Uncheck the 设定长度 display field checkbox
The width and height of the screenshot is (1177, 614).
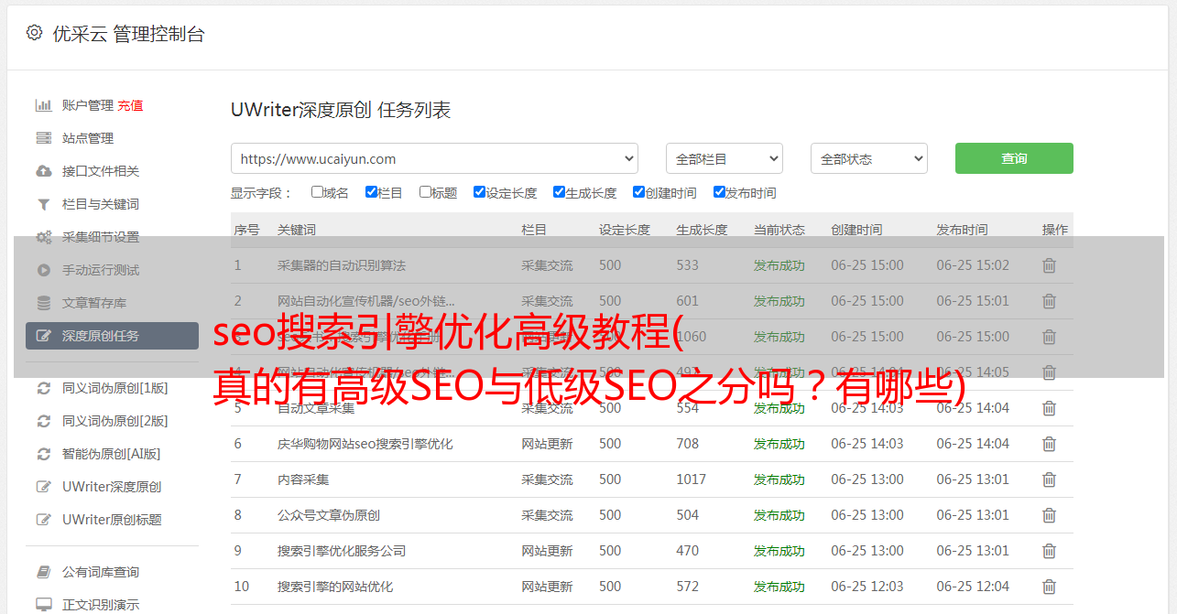(x=479, y=192)
